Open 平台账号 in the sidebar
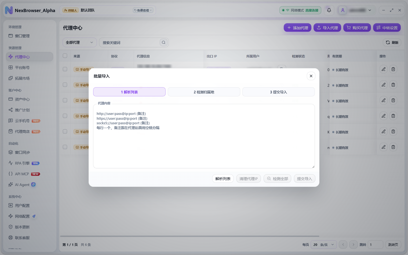The height and width of the screenshot is (255, 408). coord(30,68)
